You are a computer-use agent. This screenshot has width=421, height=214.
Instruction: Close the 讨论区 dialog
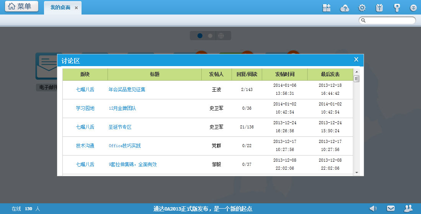click(356, 60)
